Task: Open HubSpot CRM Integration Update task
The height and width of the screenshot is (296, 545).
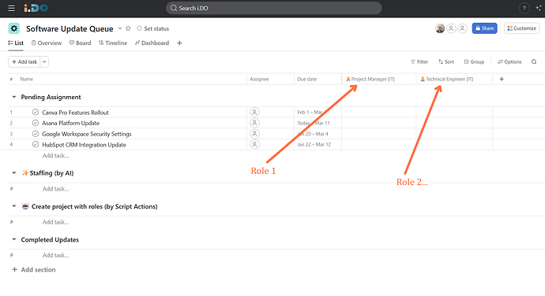Action: pyautogui.click(x=84, y=145)
